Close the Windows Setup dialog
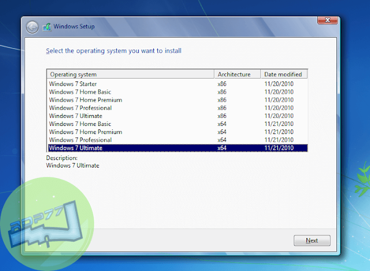Image resolution: width=370 pixels, height=271 pixels. [x=328, y=20]
